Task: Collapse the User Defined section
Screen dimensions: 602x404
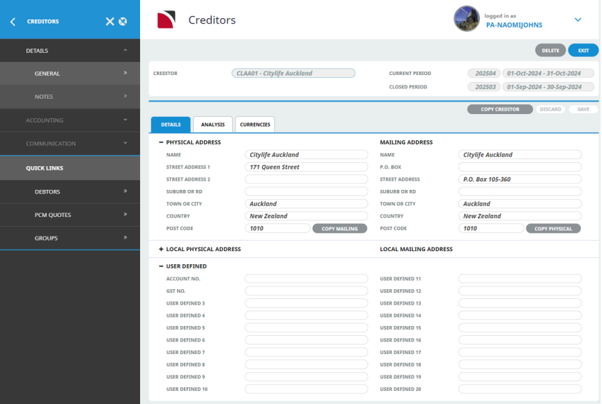Action: [x=161, y=266]
